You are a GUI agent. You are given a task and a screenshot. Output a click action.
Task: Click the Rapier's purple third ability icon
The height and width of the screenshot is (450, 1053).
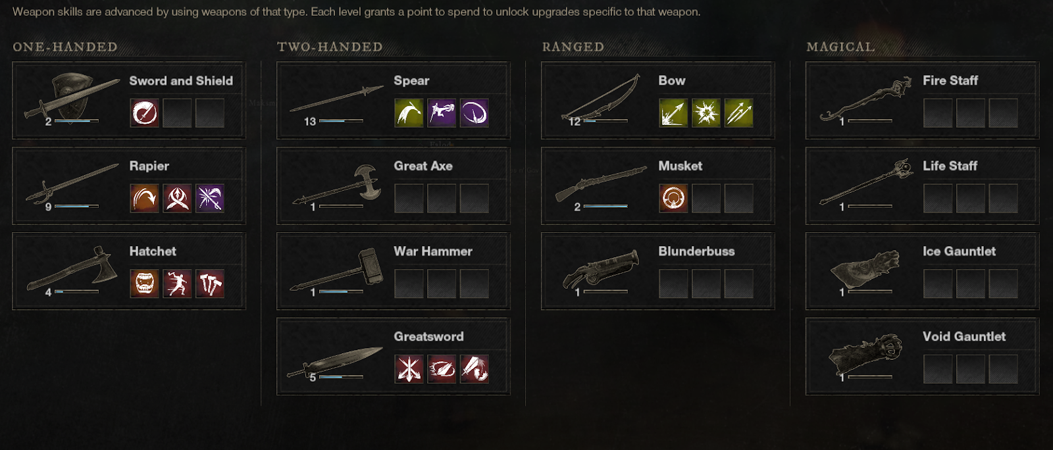210,198
